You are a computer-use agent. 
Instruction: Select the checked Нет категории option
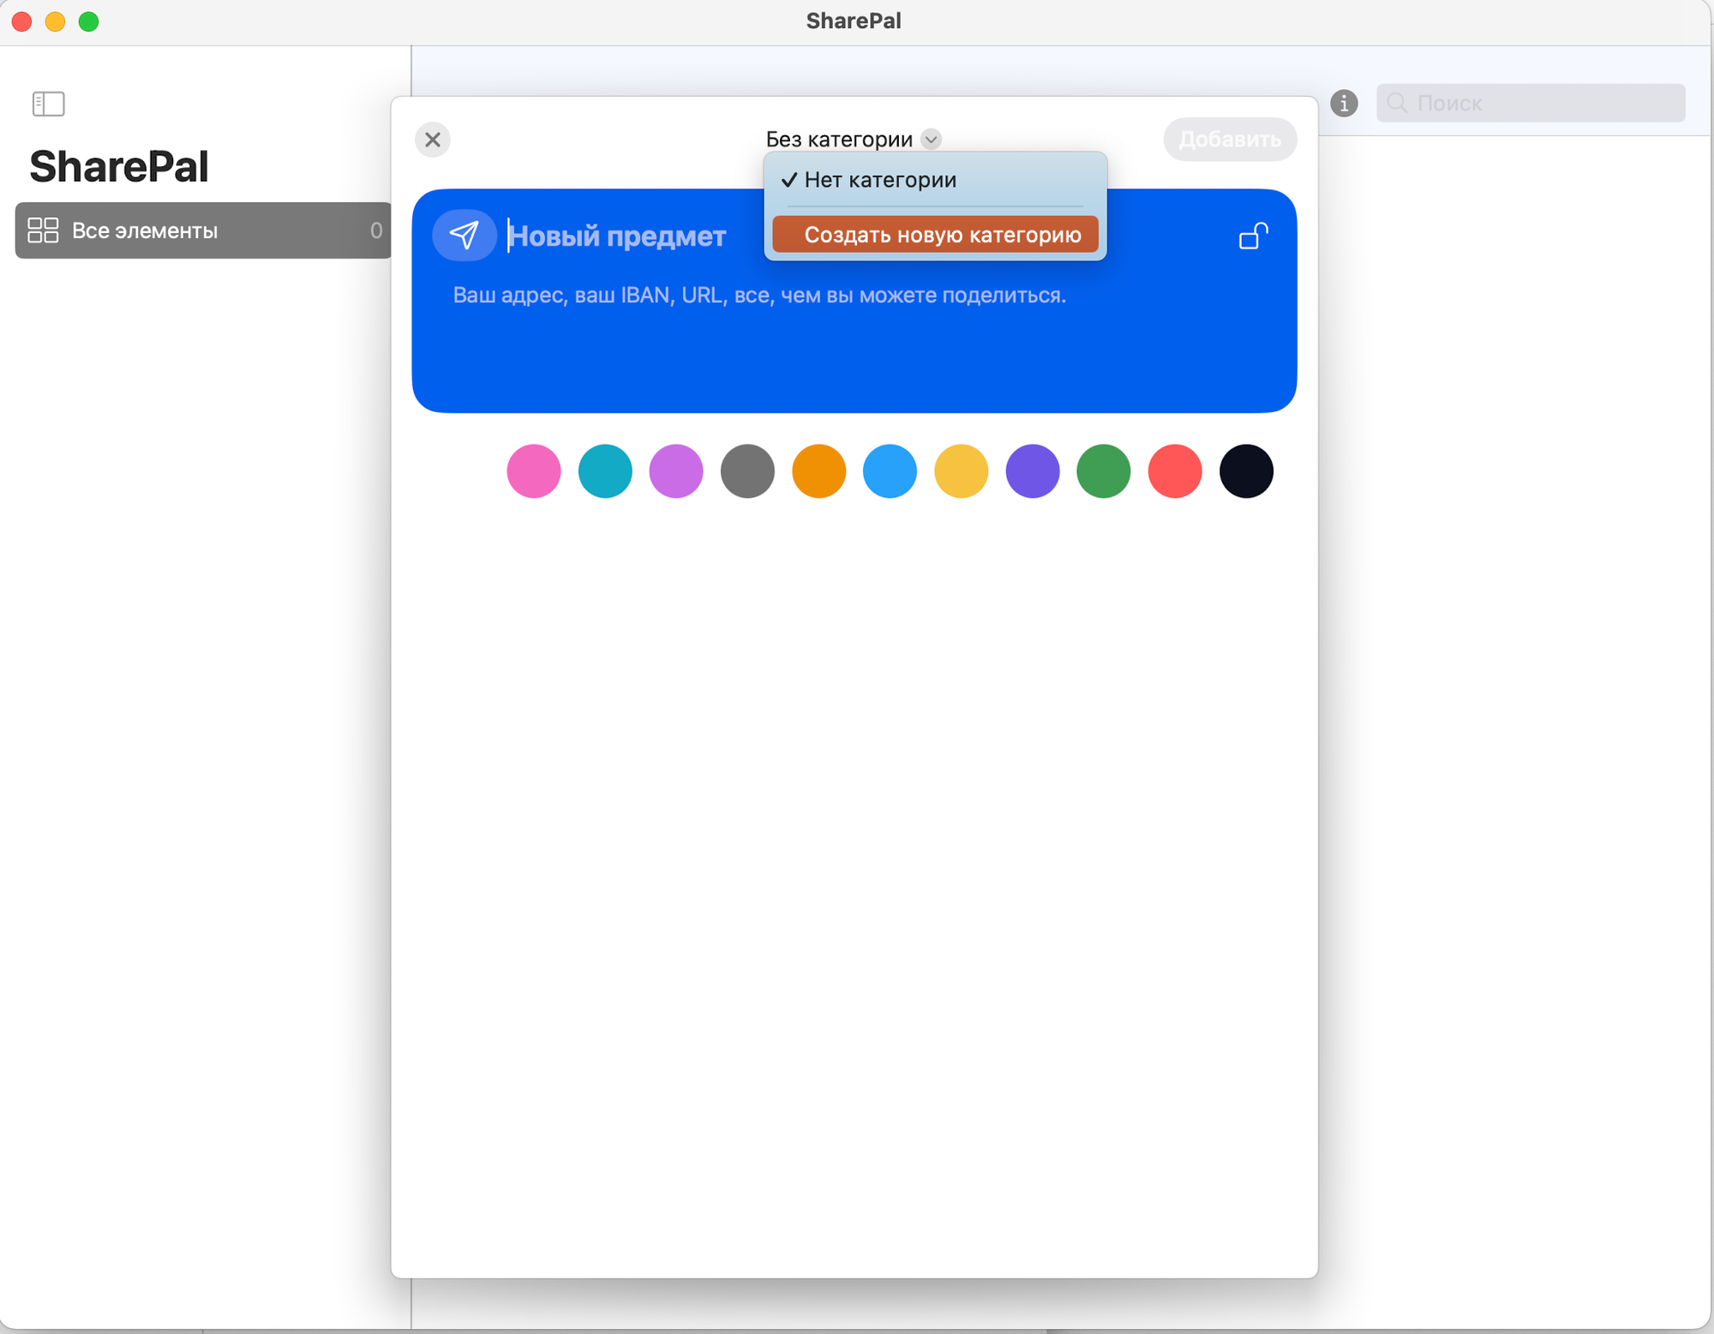880,180
